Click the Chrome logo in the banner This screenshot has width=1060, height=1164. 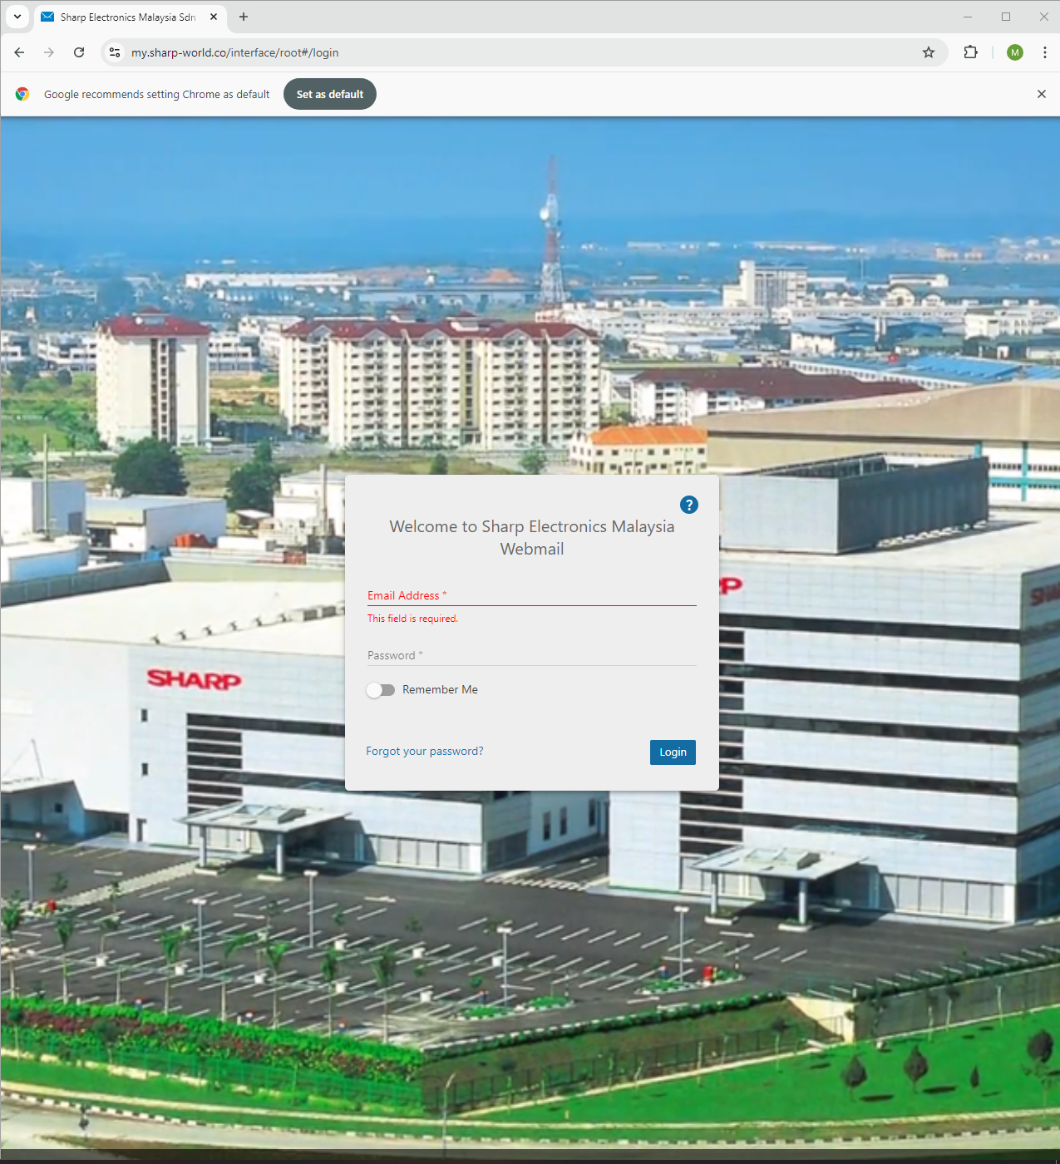pyautogui.click(x=22, y=94)
